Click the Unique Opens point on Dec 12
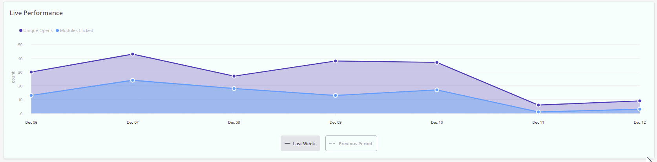 [x=639, y=101]
